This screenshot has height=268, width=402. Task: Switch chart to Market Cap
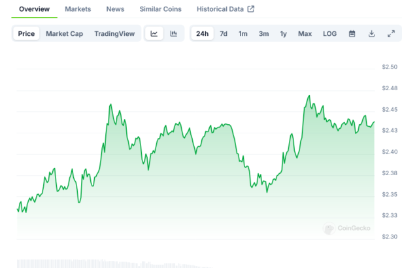pyautogui.click(x=64, y=34)
